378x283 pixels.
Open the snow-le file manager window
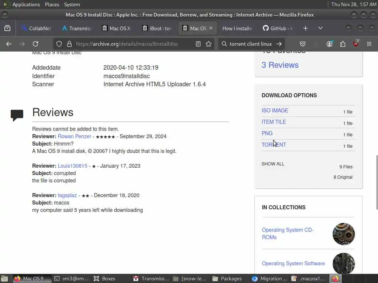tap(190, 279)
